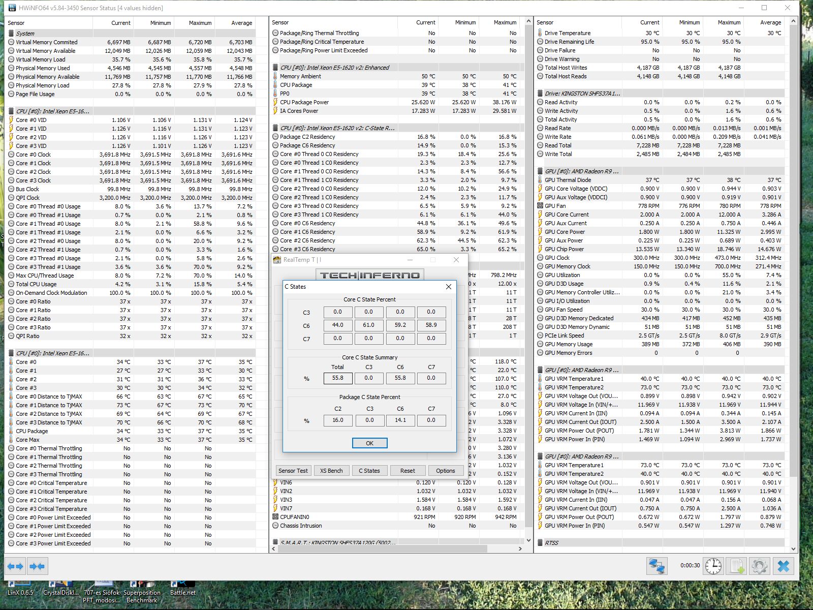
Task: Click the S.M.A.R.T. section header icon
Action: click(x=275, y=543)
